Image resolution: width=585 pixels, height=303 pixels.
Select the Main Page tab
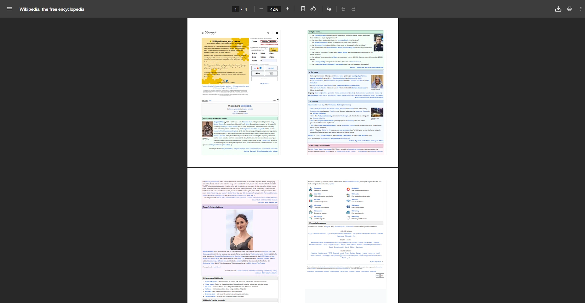tap(204, 100)
